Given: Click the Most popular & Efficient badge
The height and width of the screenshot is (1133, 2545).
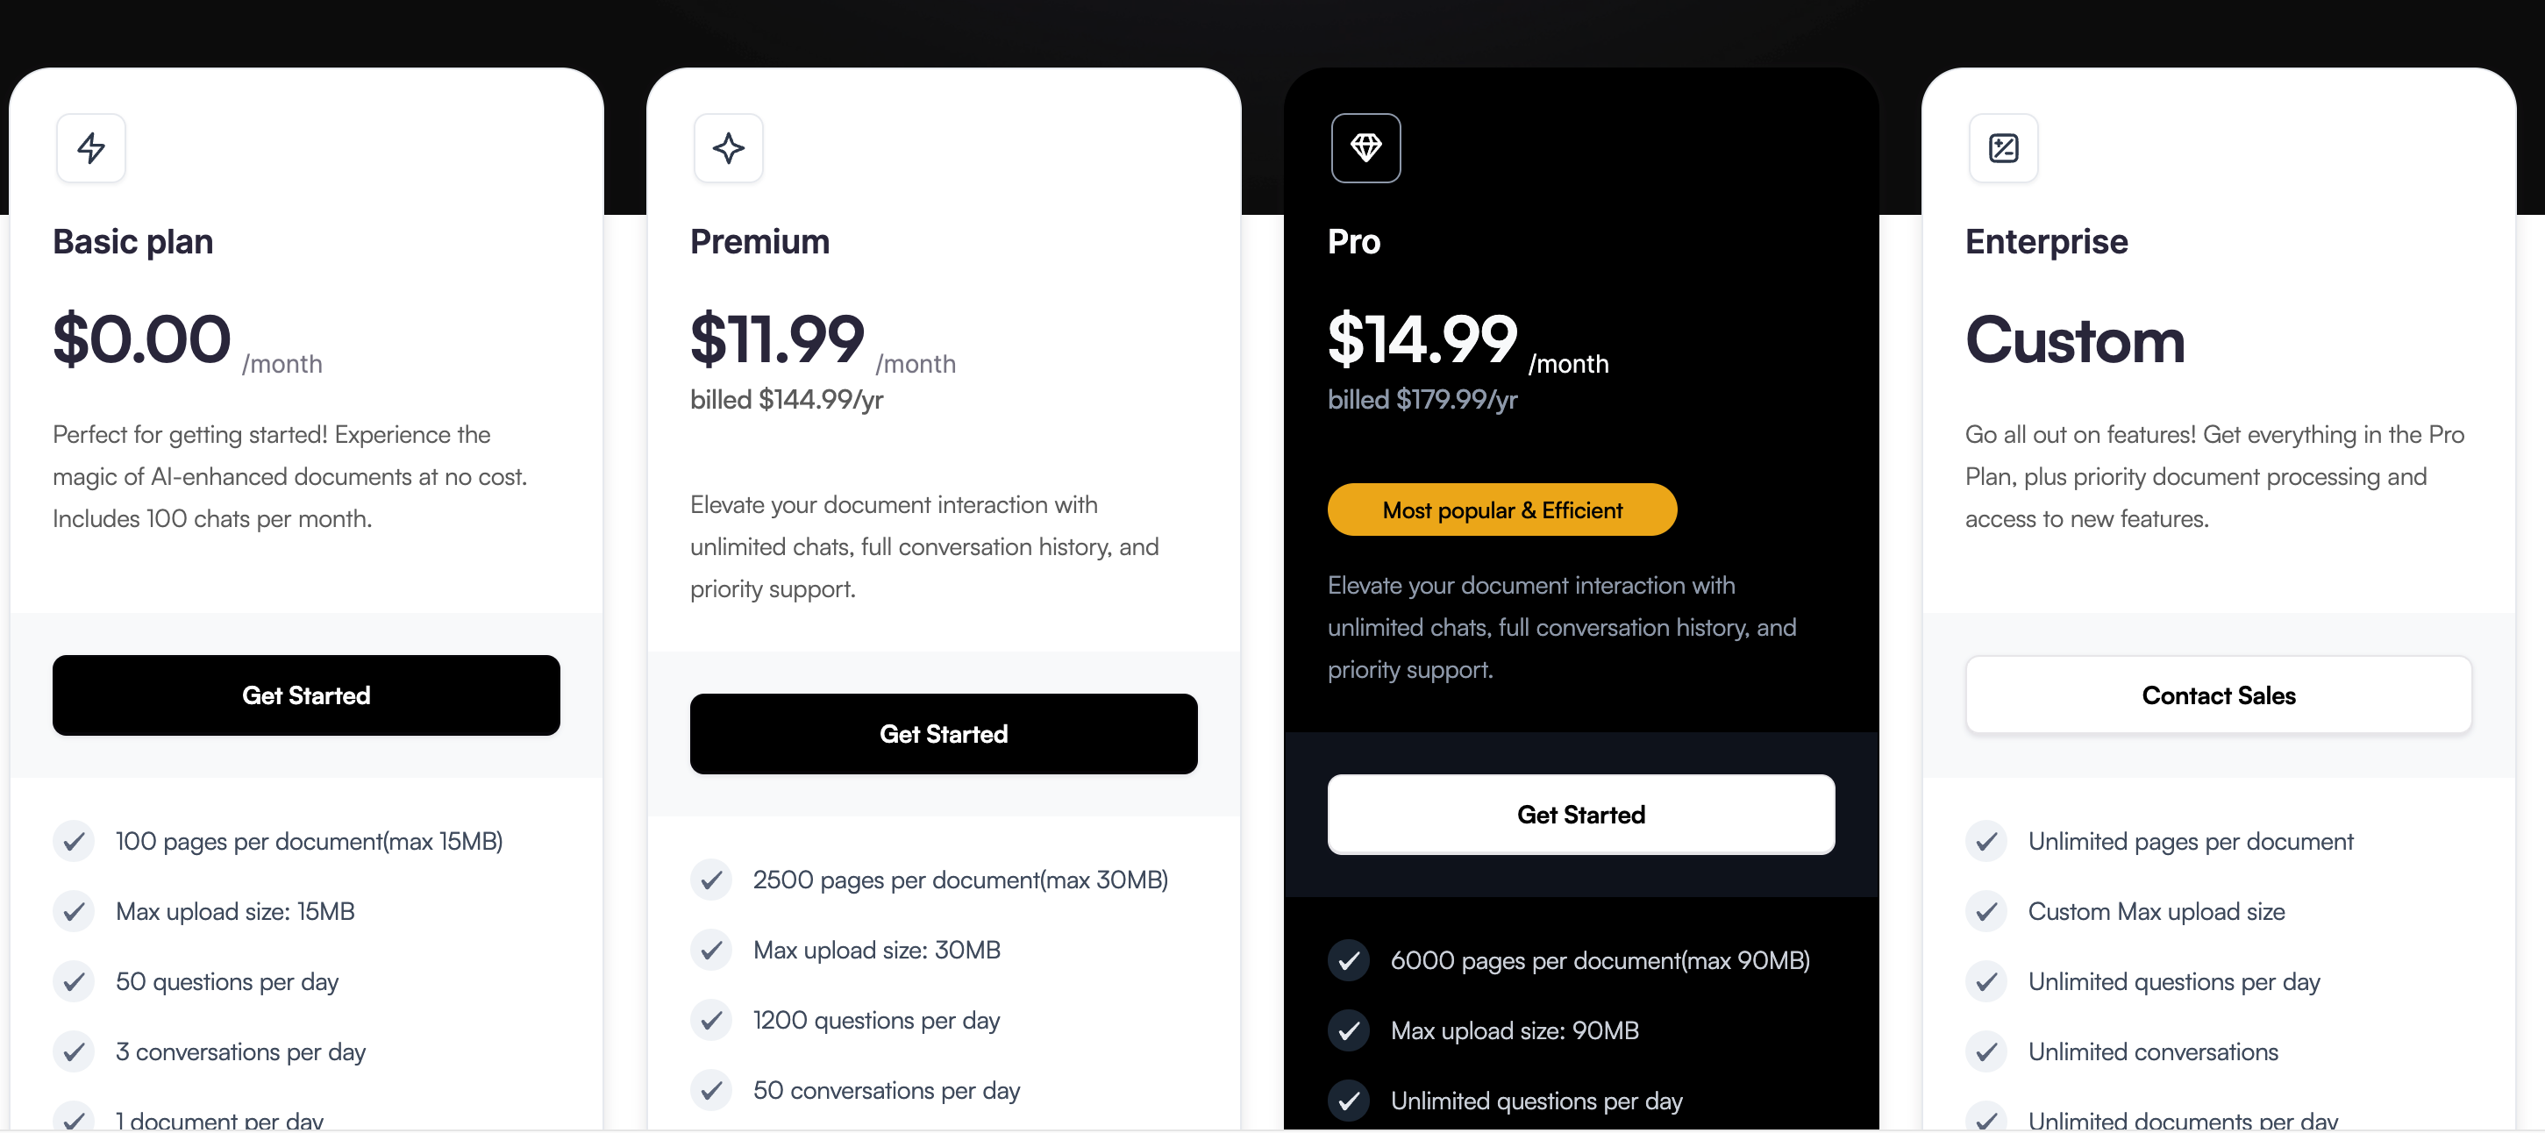Looking at the screenshot, I should (x=1501, y=509).
